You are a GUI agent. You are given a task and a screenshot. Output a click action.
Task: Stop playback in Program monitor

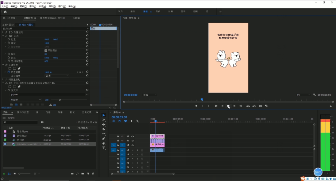click(x=228, y=106)
